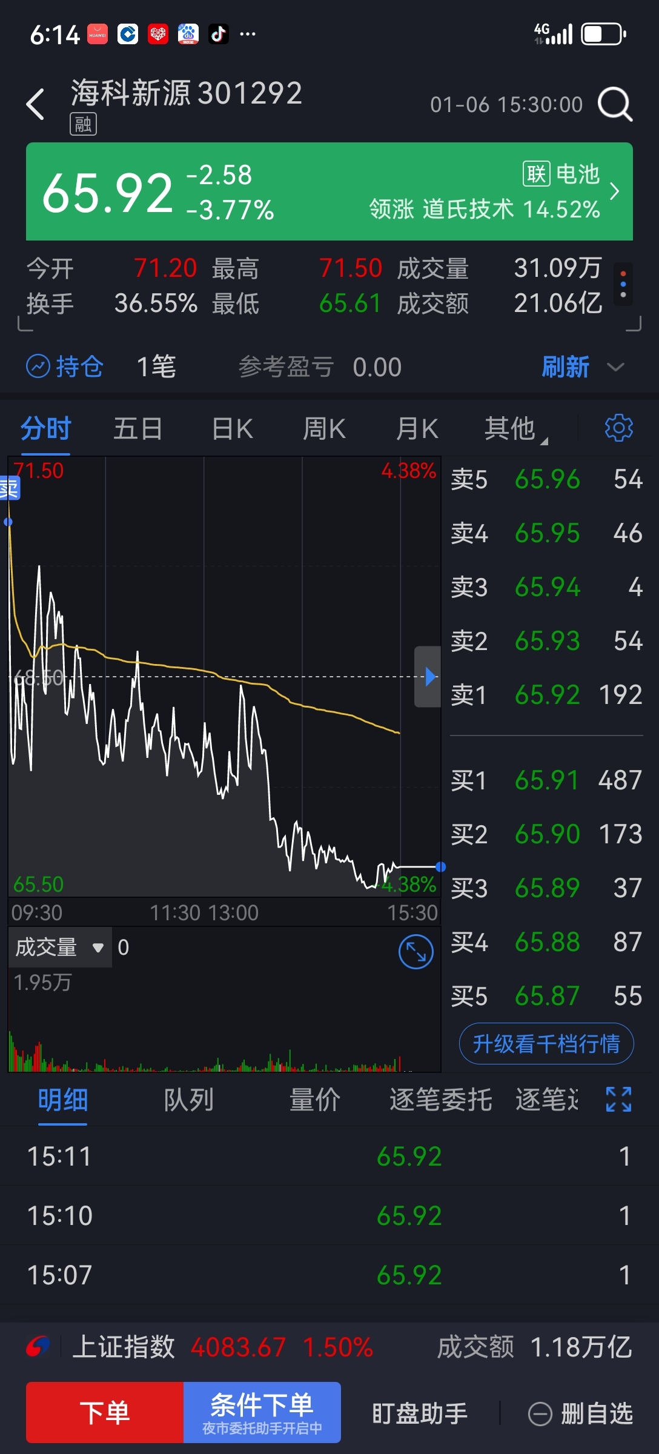
Task: Tap the 卖5 65.96 ask row
Action: 546,479
